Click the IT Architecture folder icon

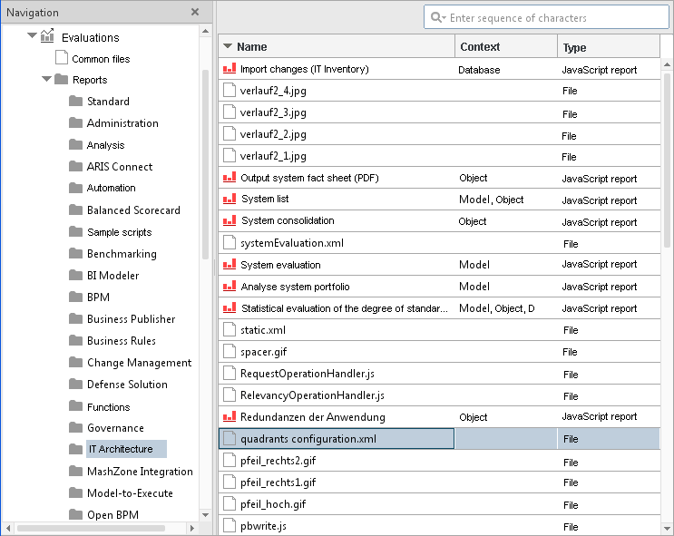click(x=75, y=449)
